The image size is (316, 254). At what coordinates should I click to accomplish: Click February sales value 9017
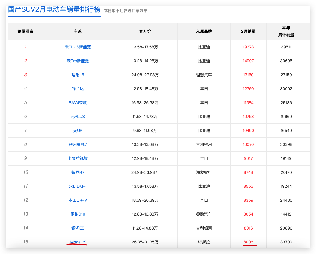tap(248, 158)
